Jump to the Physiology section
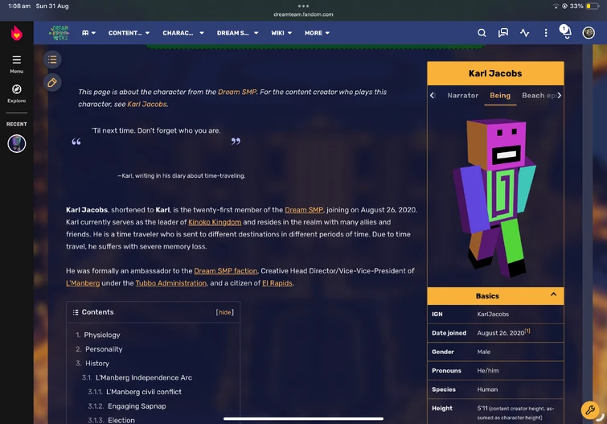 tap(102, 335)
